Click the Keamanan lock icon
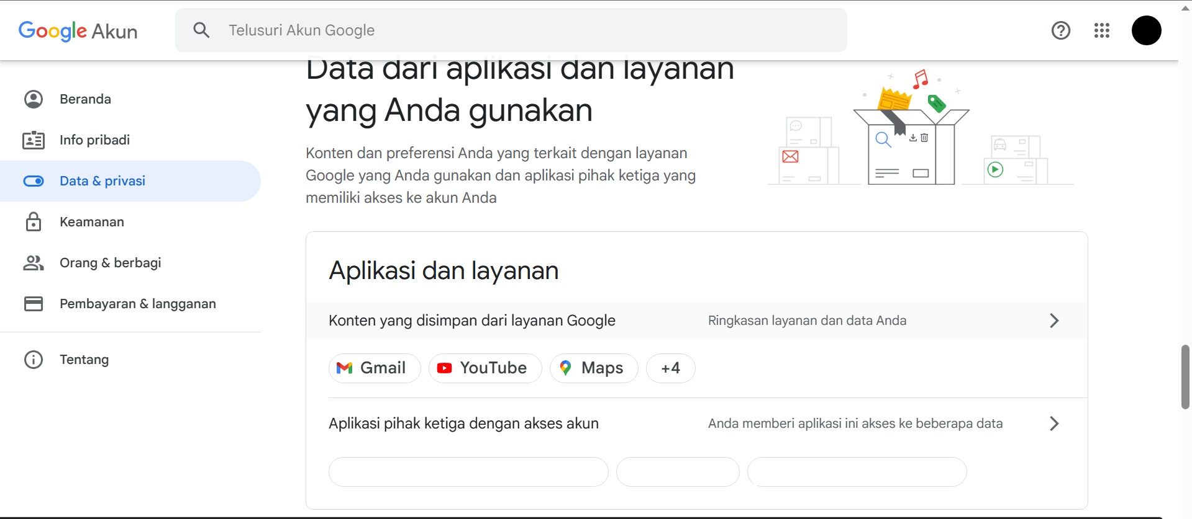 [x=34, y=222]
